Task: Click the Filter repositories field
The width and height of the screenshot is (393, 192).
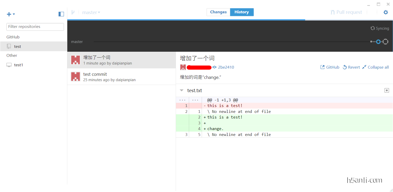Action: (35, 27)
